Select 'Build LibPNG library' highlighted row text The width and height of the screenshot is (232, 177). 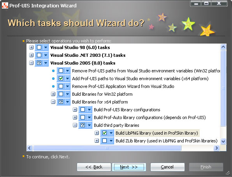tap(157, 133)
